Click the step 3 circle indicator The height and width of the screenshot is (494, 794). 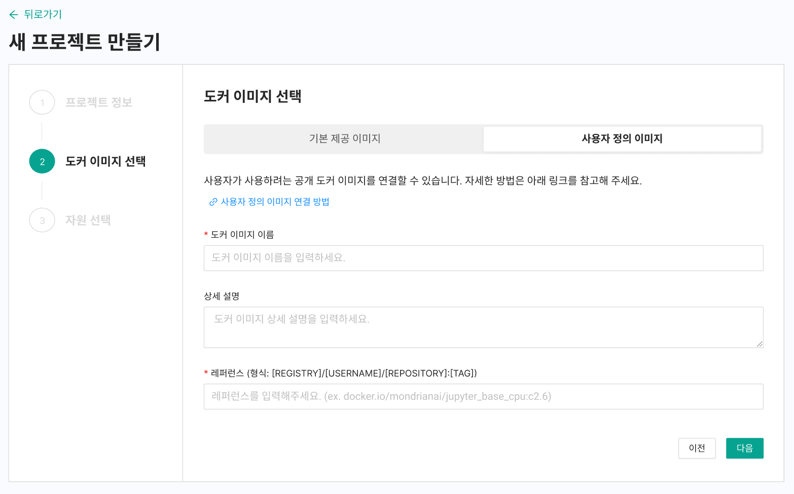pos(42,220)
